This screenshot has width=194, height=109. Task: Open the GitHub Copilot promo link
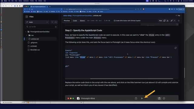(127, 21)
